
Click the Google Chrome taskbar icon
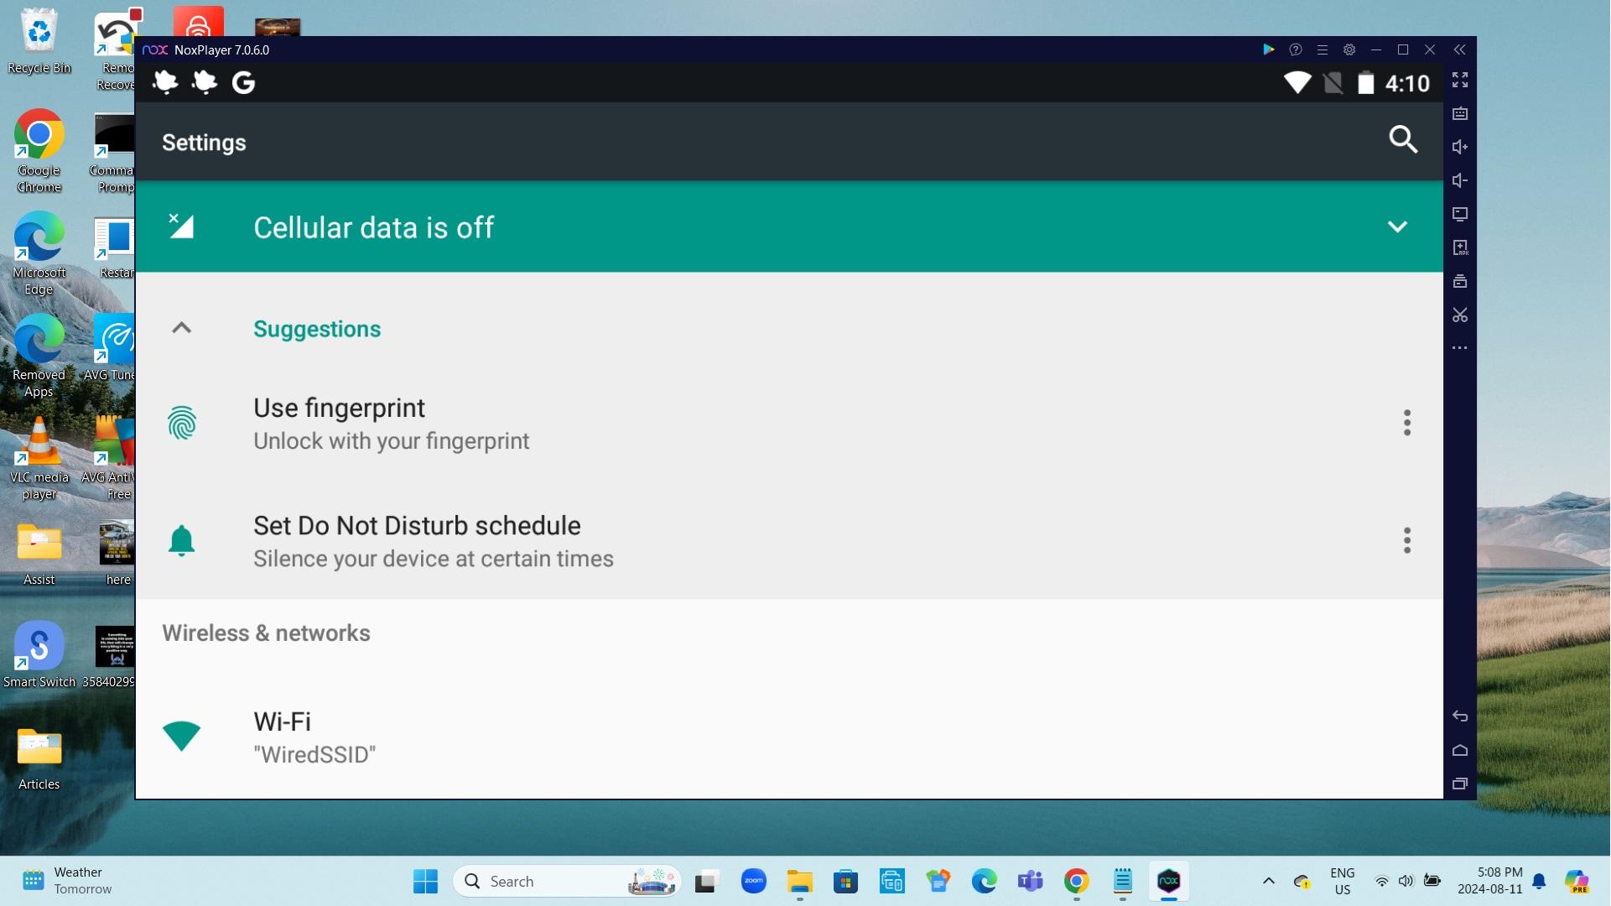click(1077, 881)
